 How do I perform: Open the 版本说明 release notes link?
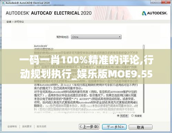click(x=41, y=126)
